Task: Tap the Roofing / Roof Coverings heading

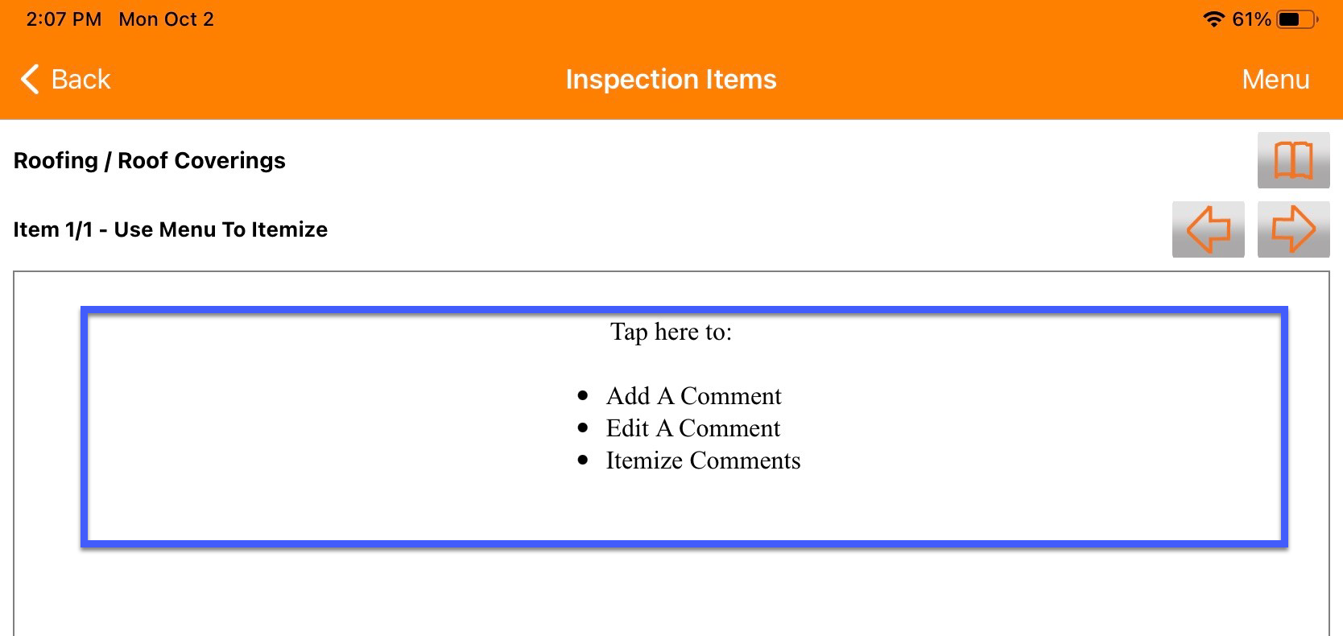Action: (x=149, y=160)
